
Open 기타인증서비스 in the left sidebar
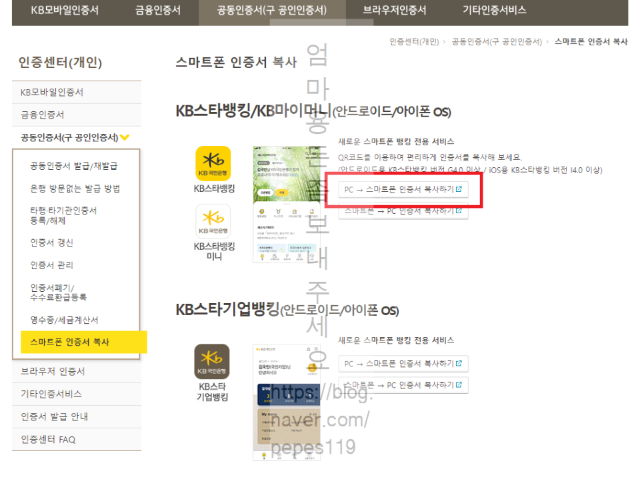(x=77, y=394)
